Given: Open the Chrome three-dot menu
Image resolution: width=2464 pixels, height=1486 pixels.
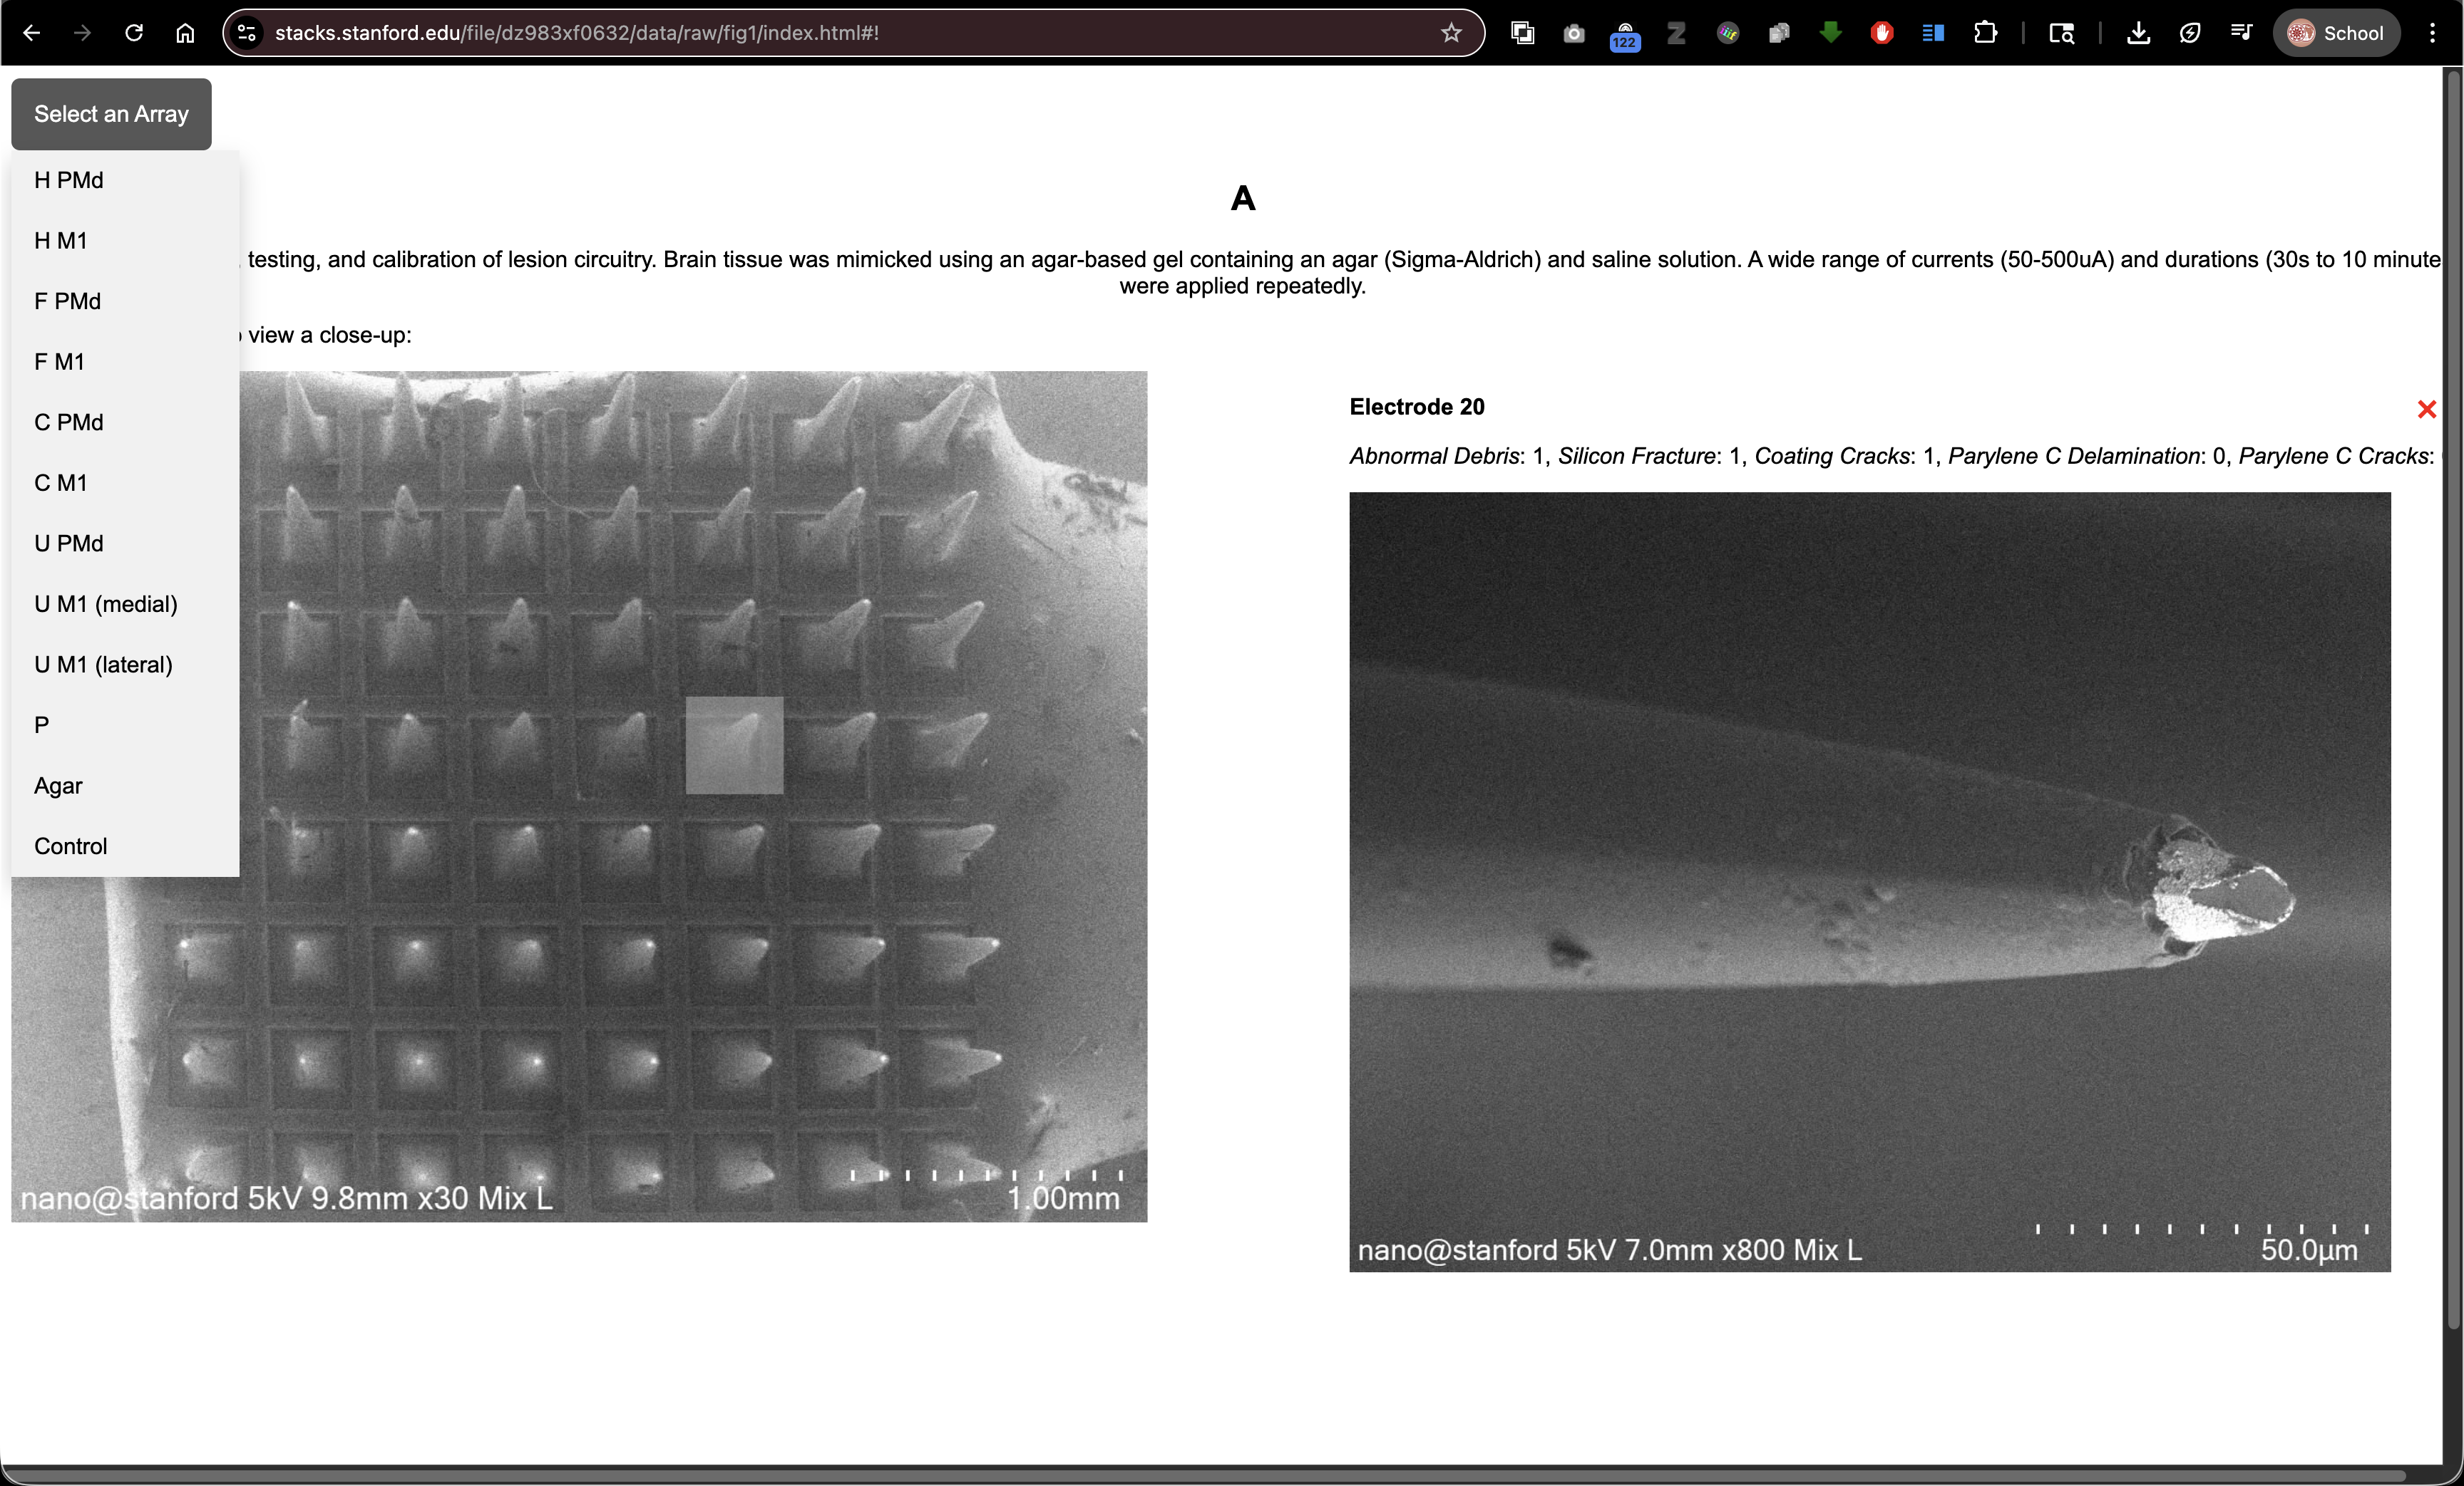Looking at the screenshot, I should tap(2432, 33).
